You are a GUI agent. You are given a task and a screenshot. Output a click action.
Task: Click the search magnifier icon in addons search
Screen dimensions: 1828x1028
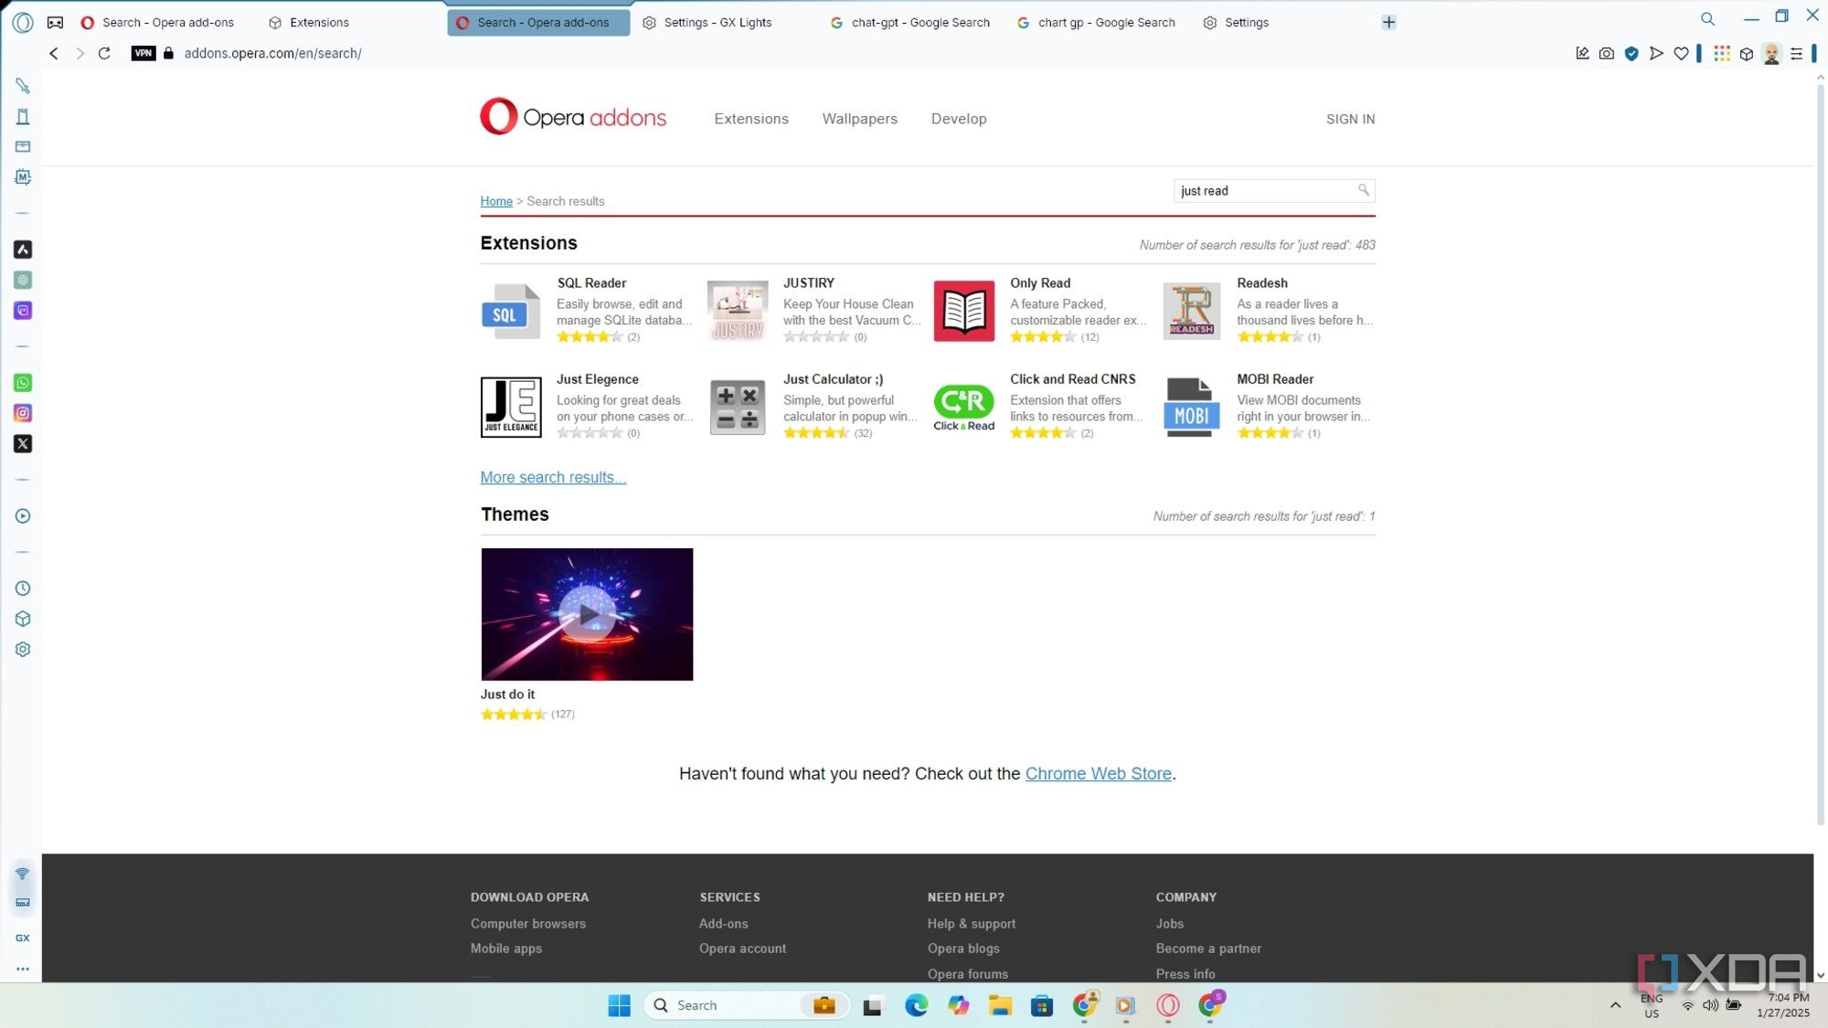click(x=1364, y=189)
